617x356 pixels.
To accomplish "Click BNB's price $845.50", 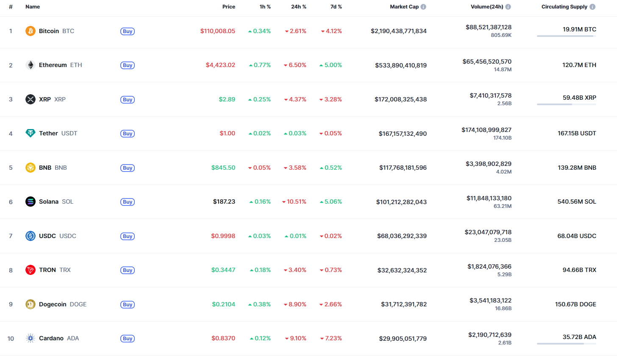I will [223, 168].
